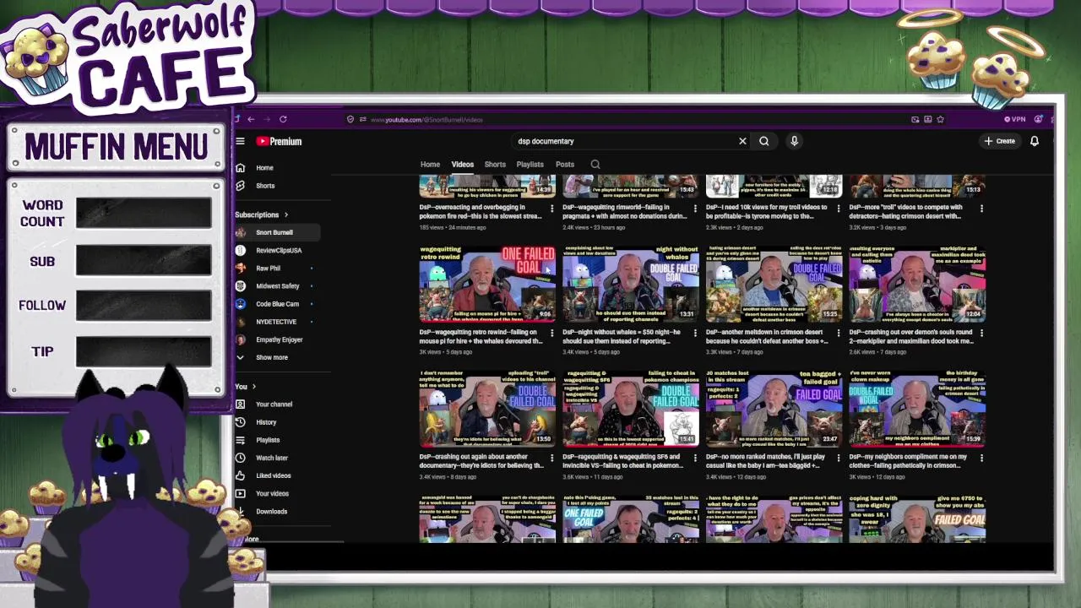This screenshot has width=1081, height=608.
Task: Click the TIP box in Muffin Menu
Action: (x=144, y=351)
